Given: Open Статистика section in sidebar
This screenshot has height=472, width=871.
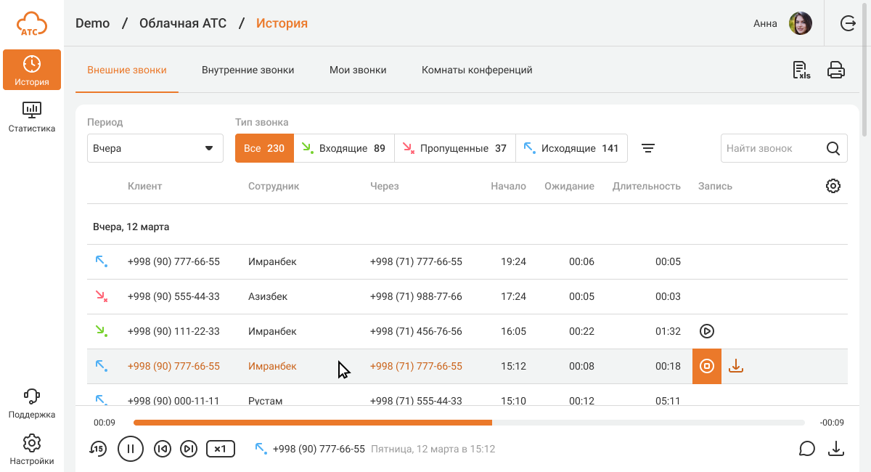Looking at the screenshot, I should 32,116.
